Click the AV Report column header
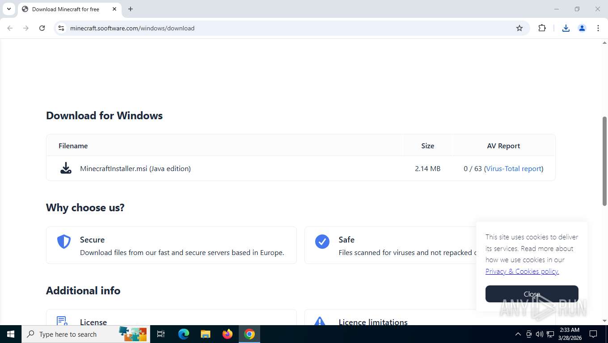Viewport: 608px width, 343px height. 503,146
